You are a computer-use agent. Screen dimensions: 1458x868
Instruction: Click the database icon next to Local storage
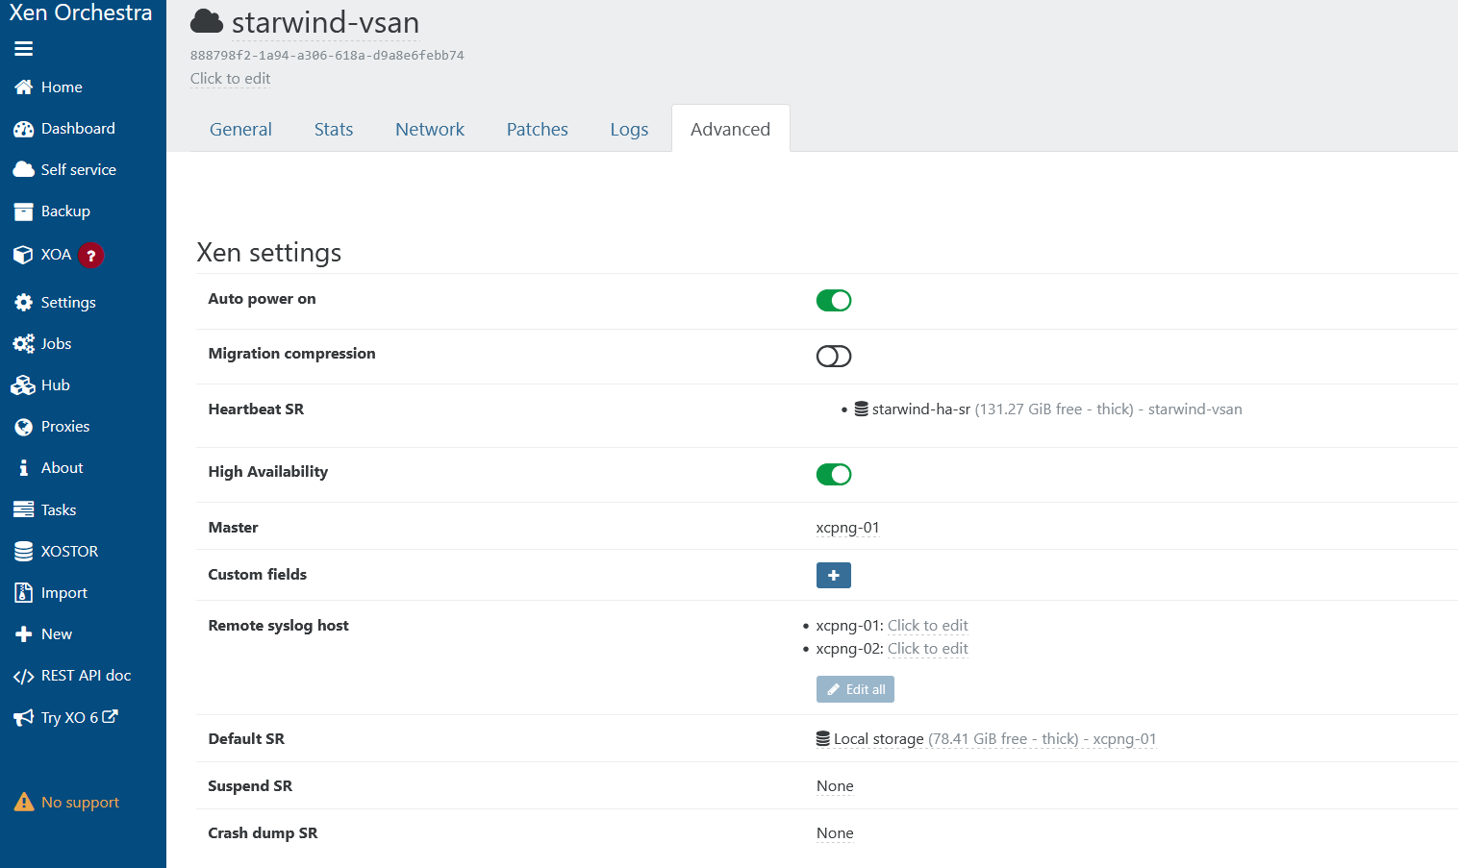[x=823, y=739]
